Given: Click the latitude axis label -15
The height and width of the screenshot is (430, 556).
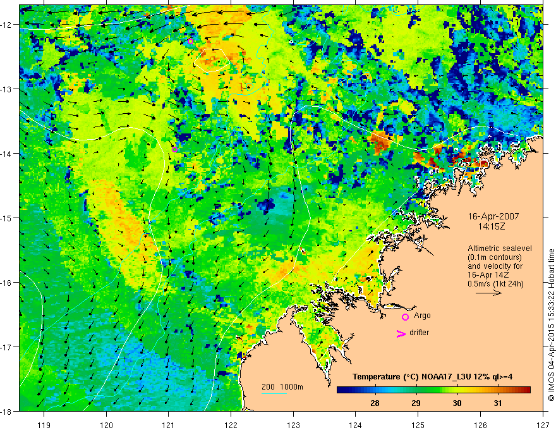Looking at the screenshot, I should tap(7, 218).
